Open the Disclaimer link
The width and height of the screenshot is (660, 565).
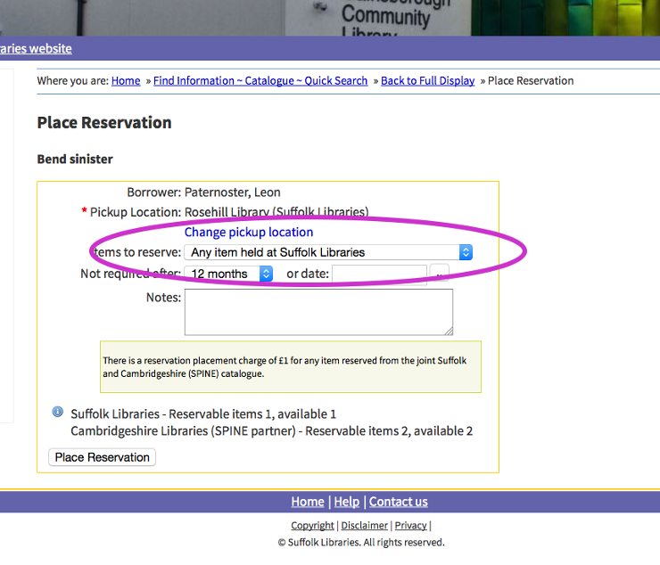(x=365, y=526)
